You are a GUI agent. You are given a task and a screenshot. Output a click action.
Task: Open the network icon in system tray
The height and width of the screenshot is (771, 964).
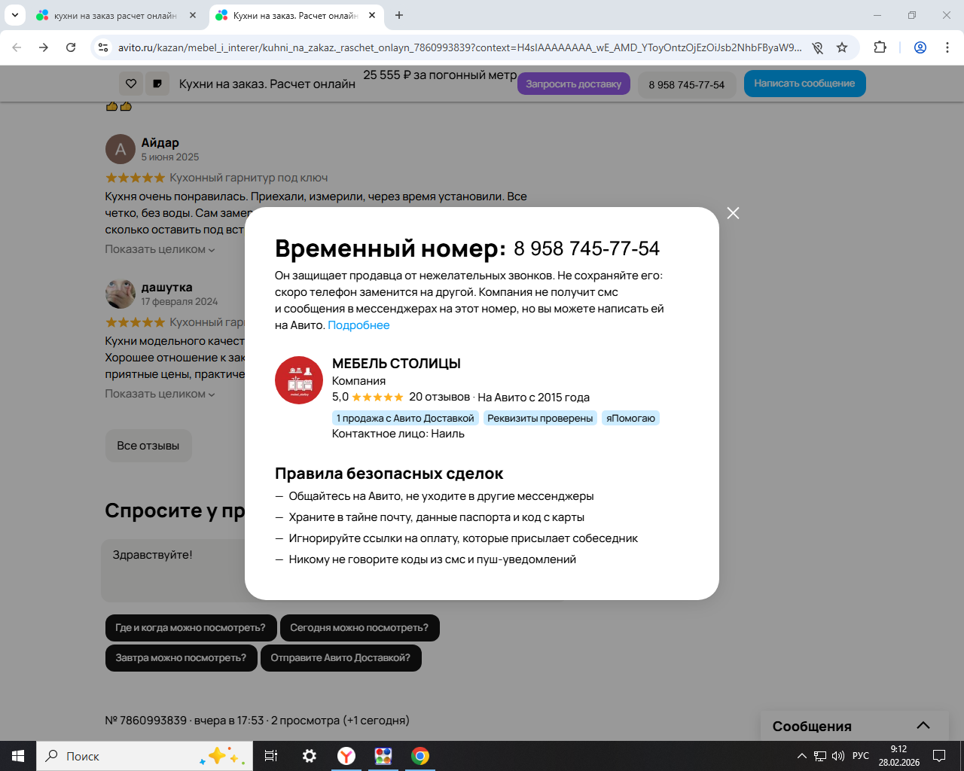point(820,756)
